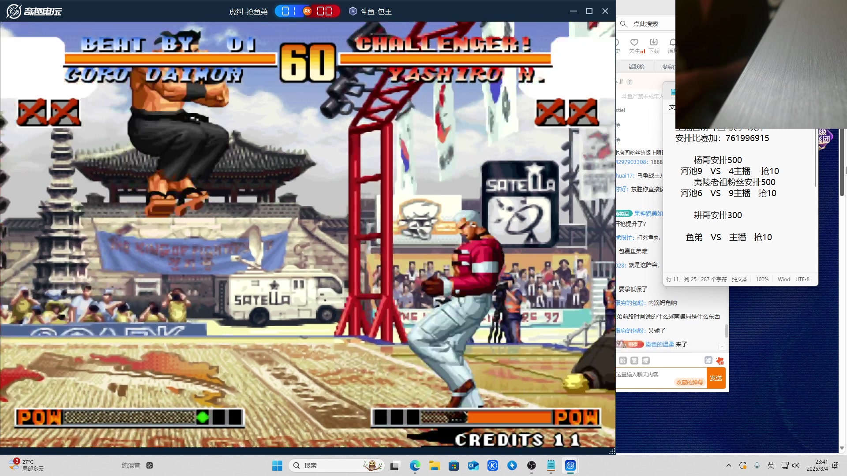847x476 pixels.
Task: Open the Windows Start menu
Action: (x=277, y=465)
